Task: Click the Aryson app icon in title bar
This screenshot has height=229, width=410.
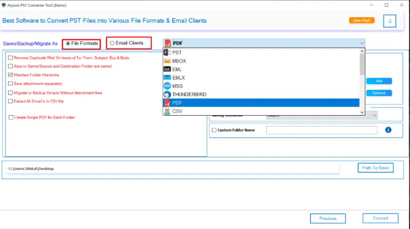Action: click(x=3, y=5)
